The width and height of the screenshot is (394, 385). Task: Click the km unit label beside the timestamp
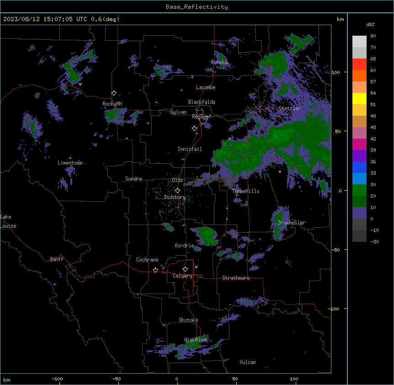click(x=340, y=19)
